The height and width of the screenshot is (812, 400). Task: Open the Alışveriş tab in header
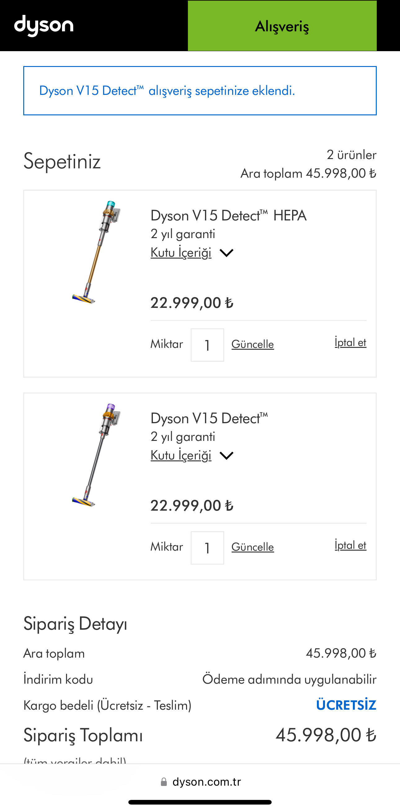point(282,26)
